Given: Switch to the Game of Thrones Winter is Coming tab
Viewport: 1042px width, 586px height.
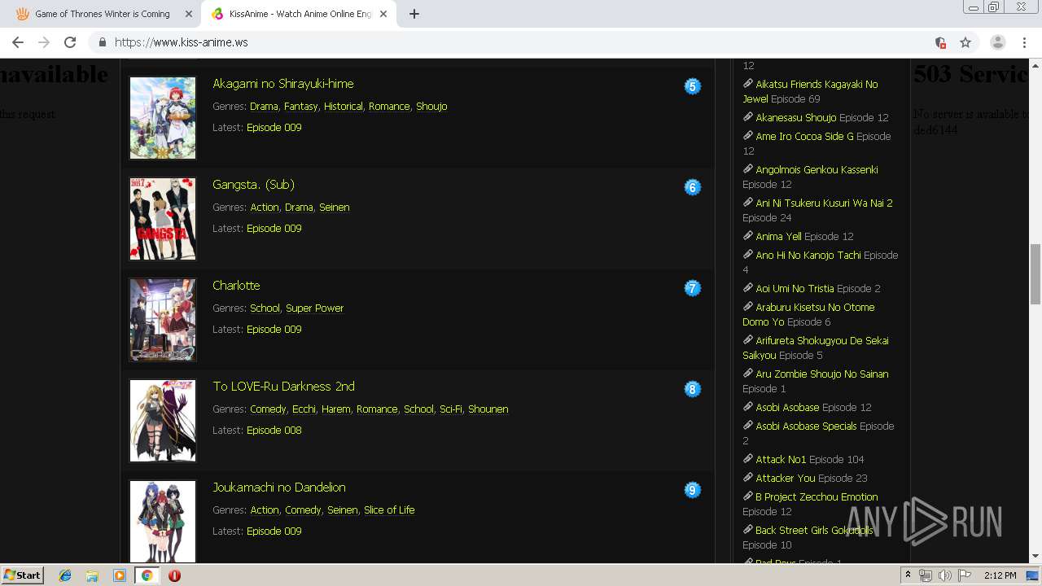Looking at the screenshot, I should 103,14.
